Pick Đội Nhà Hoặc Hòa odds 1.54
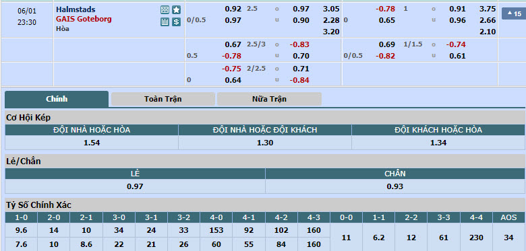The image size is (526, 251). coord(92,143)
